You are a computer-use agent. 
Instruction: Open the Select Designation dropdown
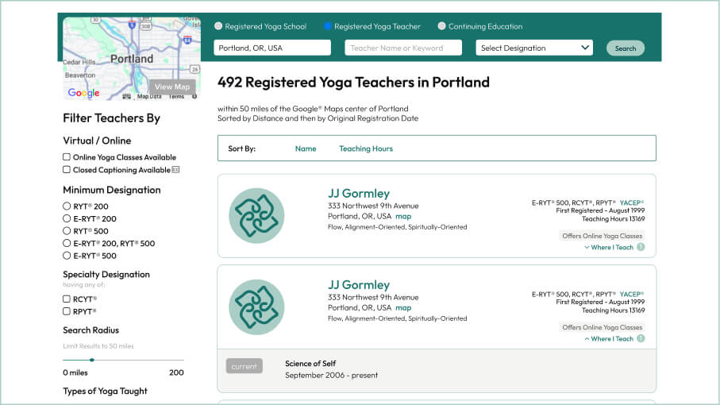tap(534, 48)
